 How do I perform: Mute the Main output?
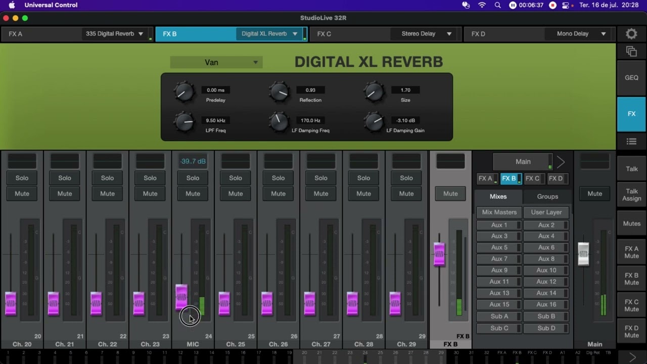594,194
